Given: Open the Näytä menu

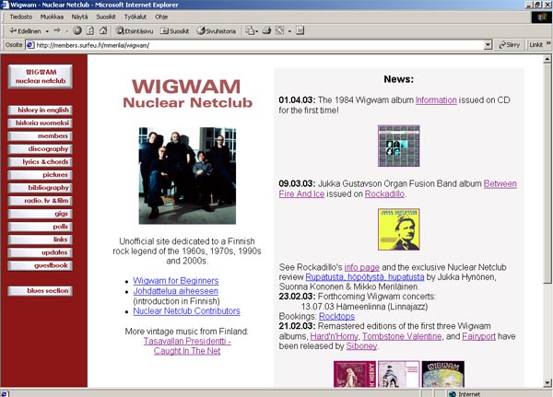Looking at the screenshot, I should point(79,17).
